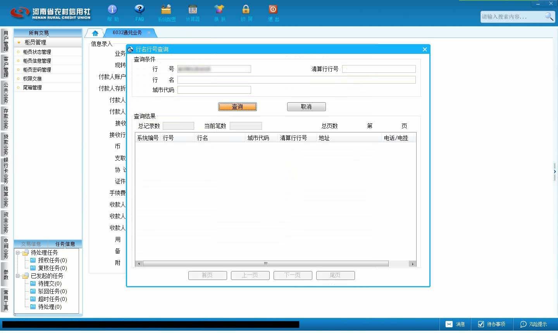Collapse the 柜员管理 menu group
The image size is (558, 333).
(x=19, y=42)
